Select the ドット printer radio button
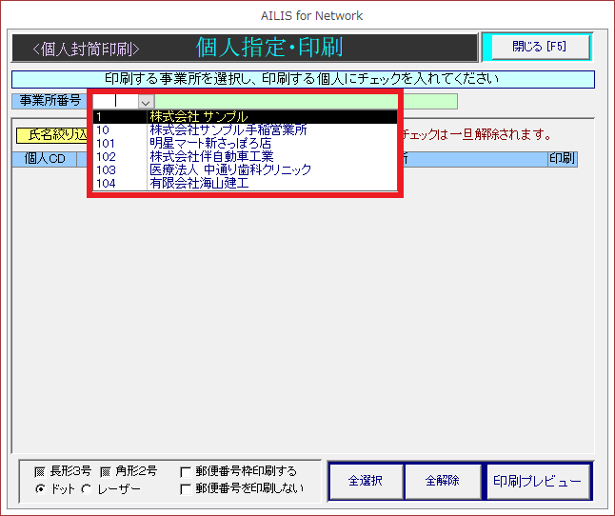The width and height of the screenshot is (615, 516). tap(40, 489)
